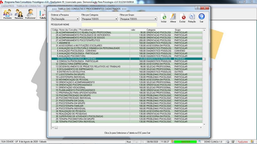Image resolution: width=257 pixels, height=144 pixels.
Task: Click the network computer icon in the status bar
Action: 233,142
